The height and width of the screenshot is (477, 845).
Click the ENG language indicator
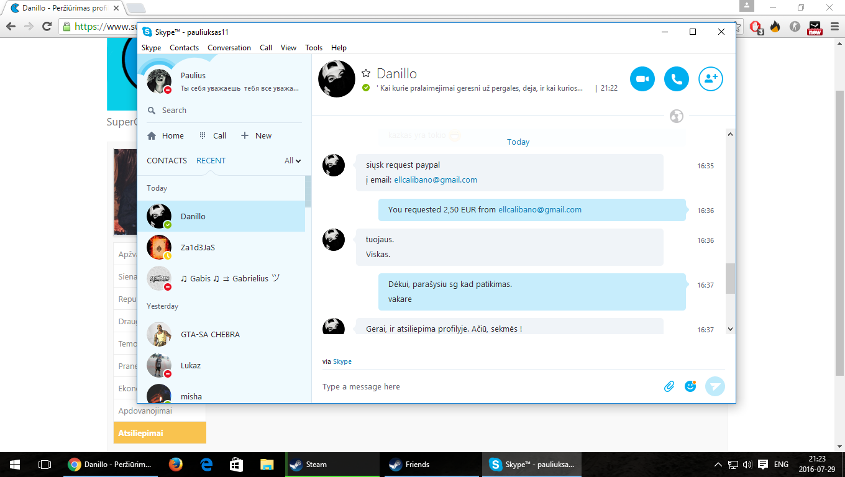(781, 464)
